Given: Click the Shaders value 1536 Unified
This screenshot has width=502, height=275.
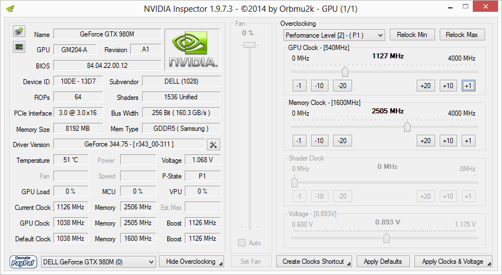Looking at the screenshot, I should pyautogui.click(x=181, y=97).
